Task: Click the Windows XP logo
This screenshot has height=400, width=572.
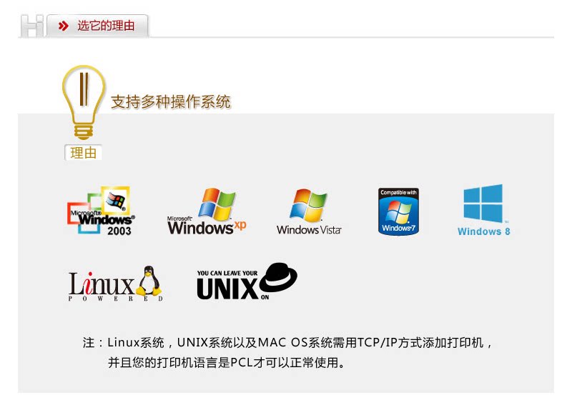Action: click(x=207, y=211)
